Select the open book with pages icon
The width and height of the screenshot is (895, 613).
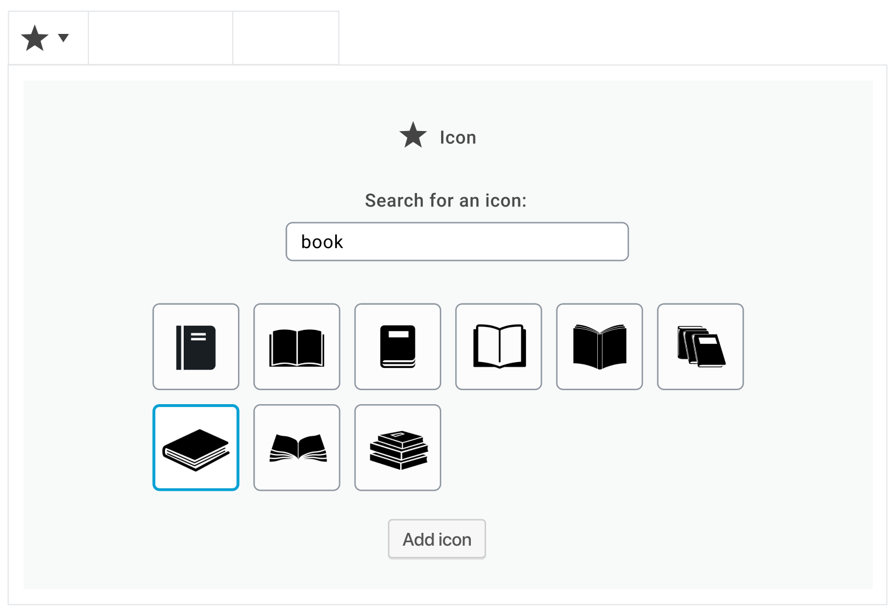click(297, 346)
